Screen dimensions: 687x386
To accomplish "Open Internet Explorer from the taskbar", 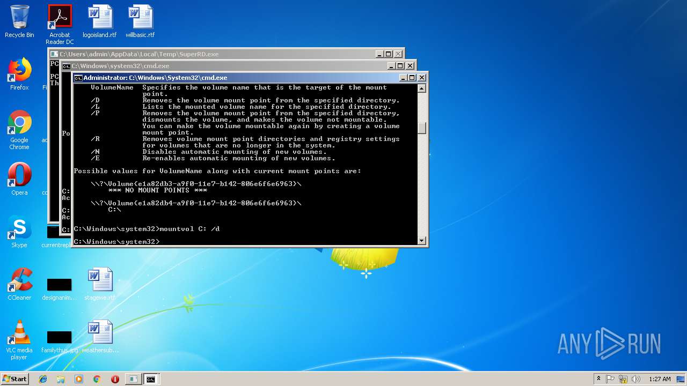I will click(x=43, y=379).
